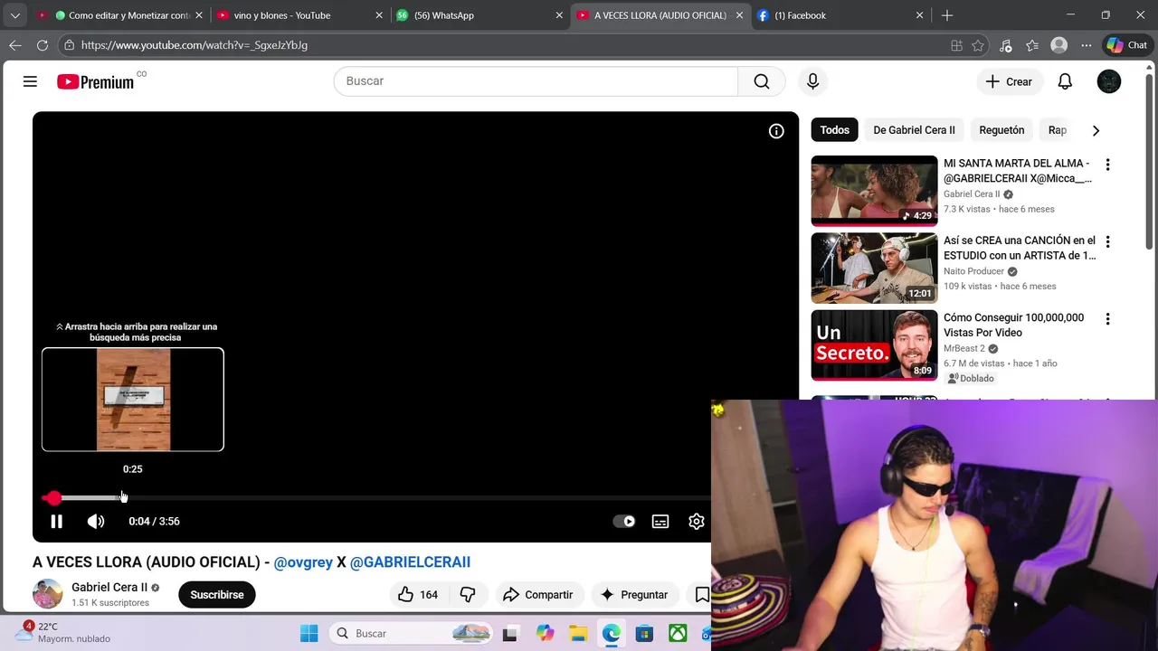Open Gabriel Cera II channel avatar
The image size is (1158, 651).
pos(47,594)
